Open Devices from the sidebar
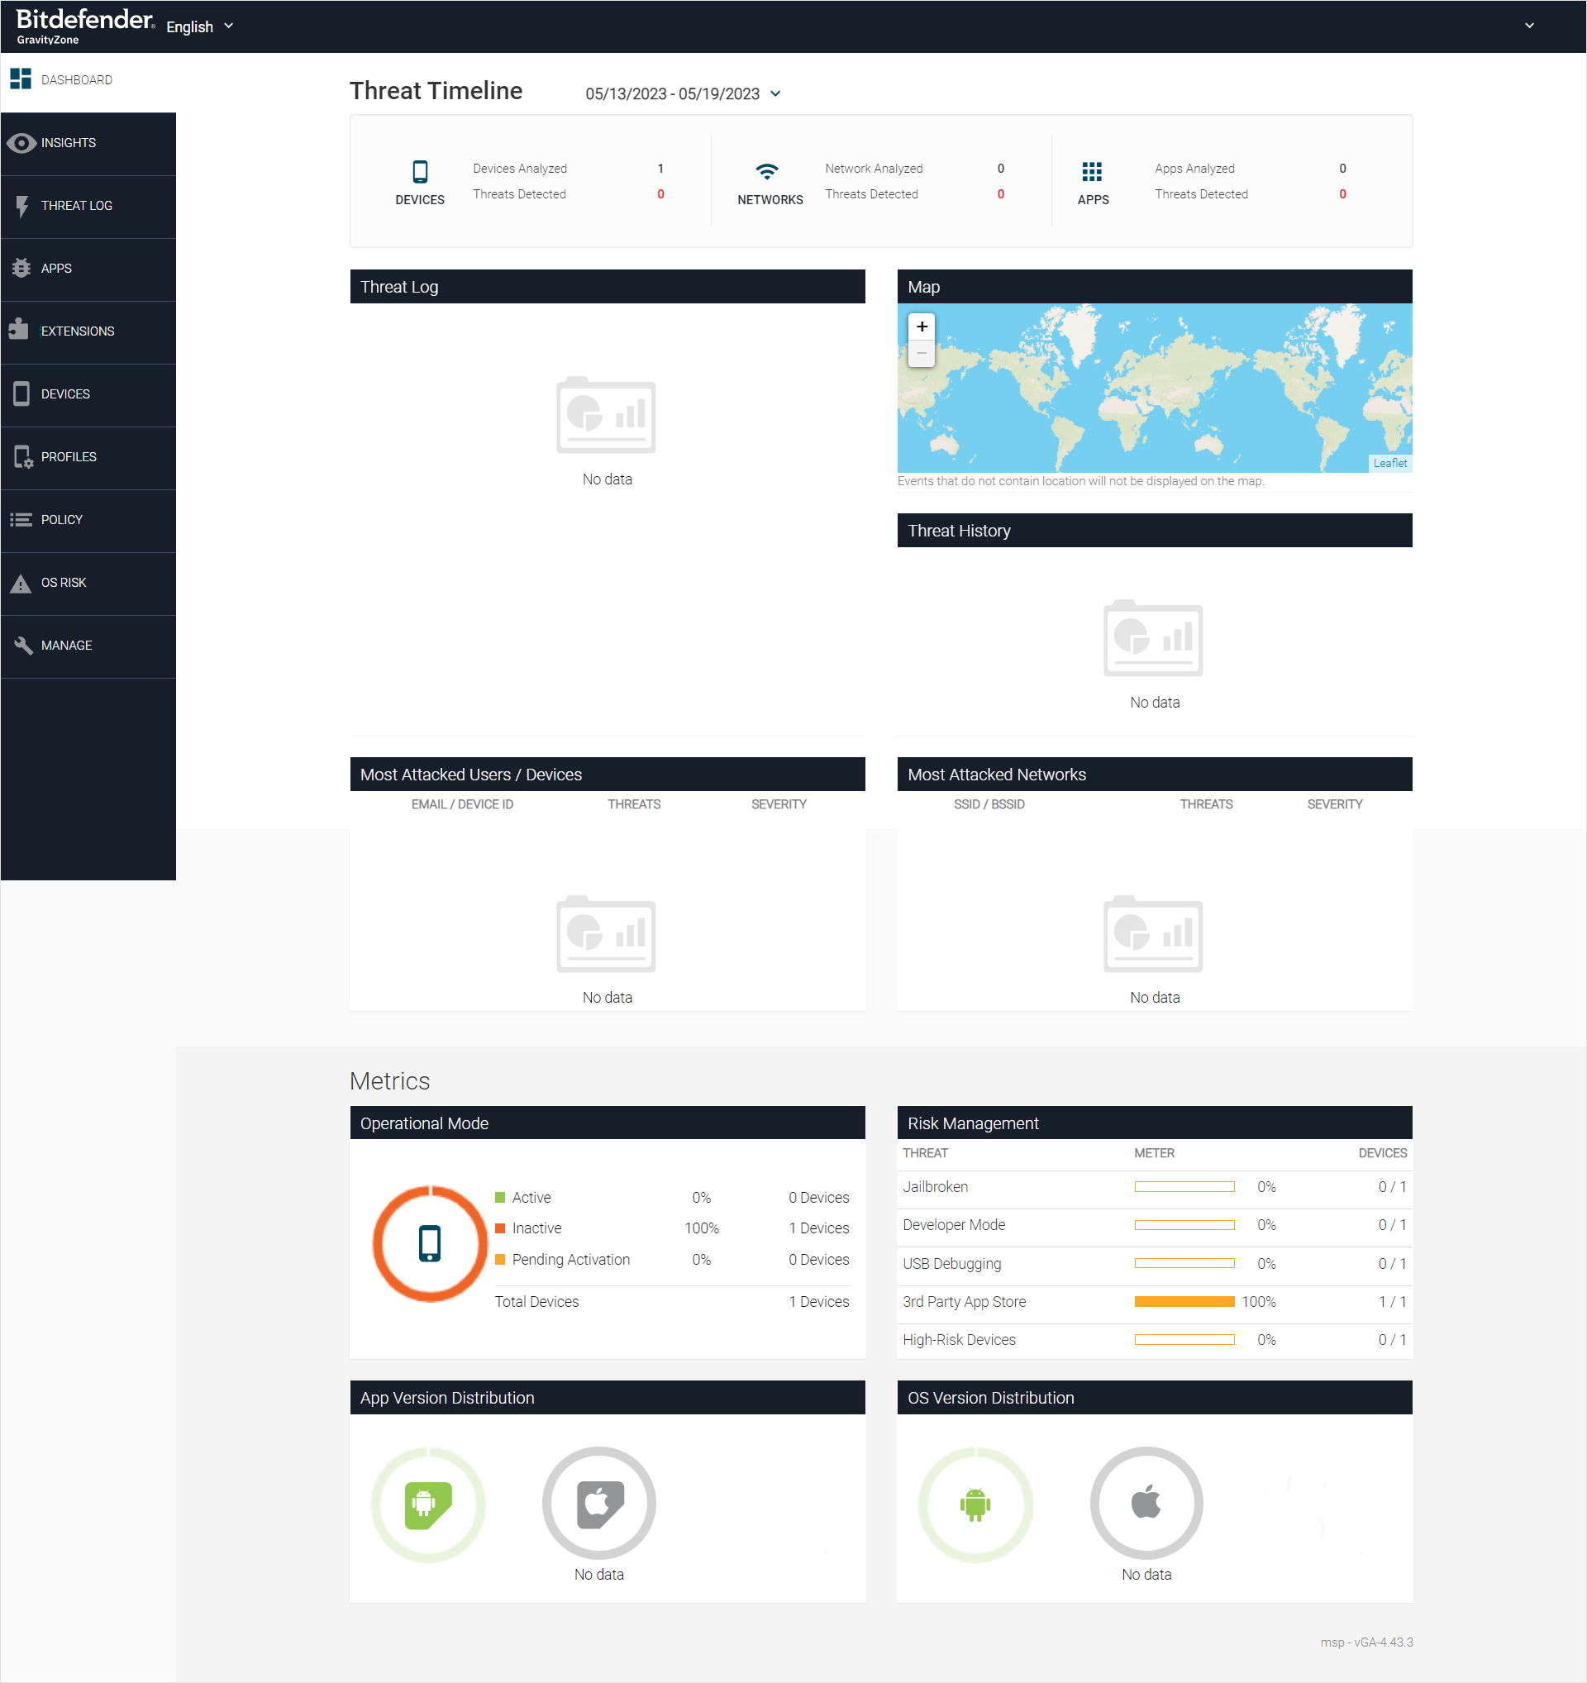Viewport: 1587px width, 1683px height. 22,393
